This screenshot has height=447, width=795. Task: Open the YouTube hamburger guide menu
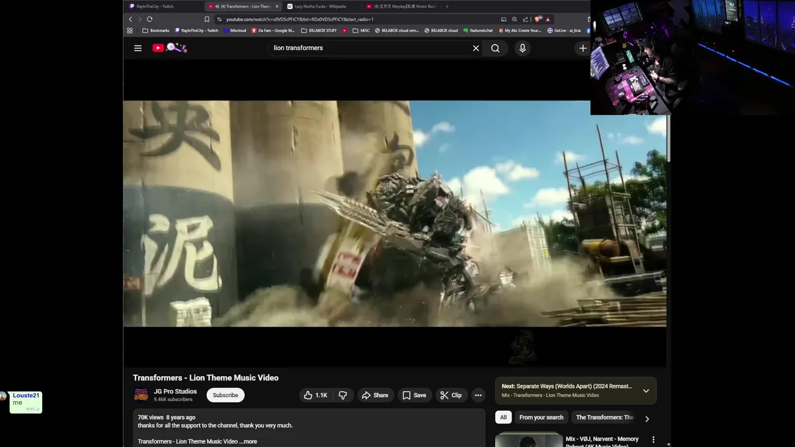[x=138, y=48]
